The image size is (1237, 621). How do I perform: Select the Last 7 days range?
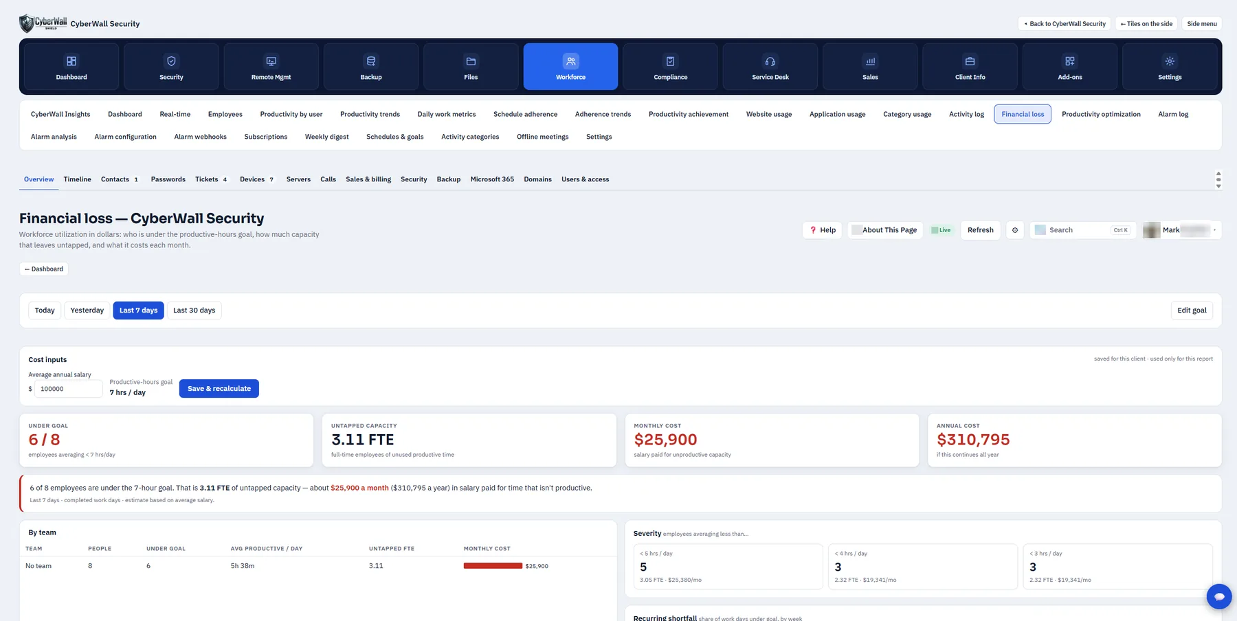(138, 310)
